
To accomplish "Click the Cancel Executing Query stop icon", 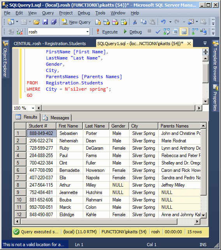I will pyautogui.click(x=149, y=31).
